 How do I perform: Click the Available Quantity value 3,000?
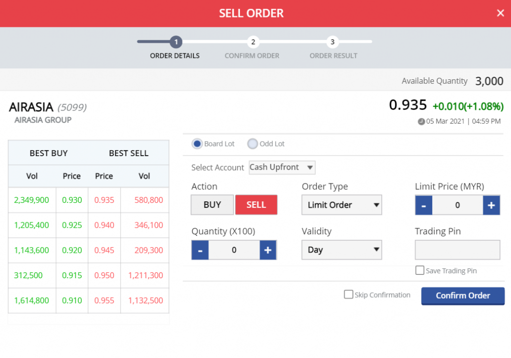(489, 81)
